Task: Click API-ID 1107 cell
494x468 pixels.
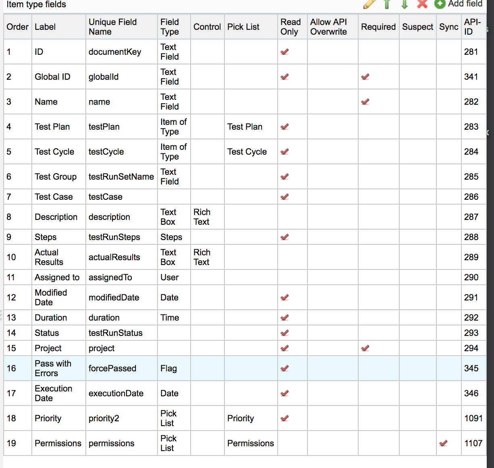Action: pyautogui.click(x=473, y=443)
